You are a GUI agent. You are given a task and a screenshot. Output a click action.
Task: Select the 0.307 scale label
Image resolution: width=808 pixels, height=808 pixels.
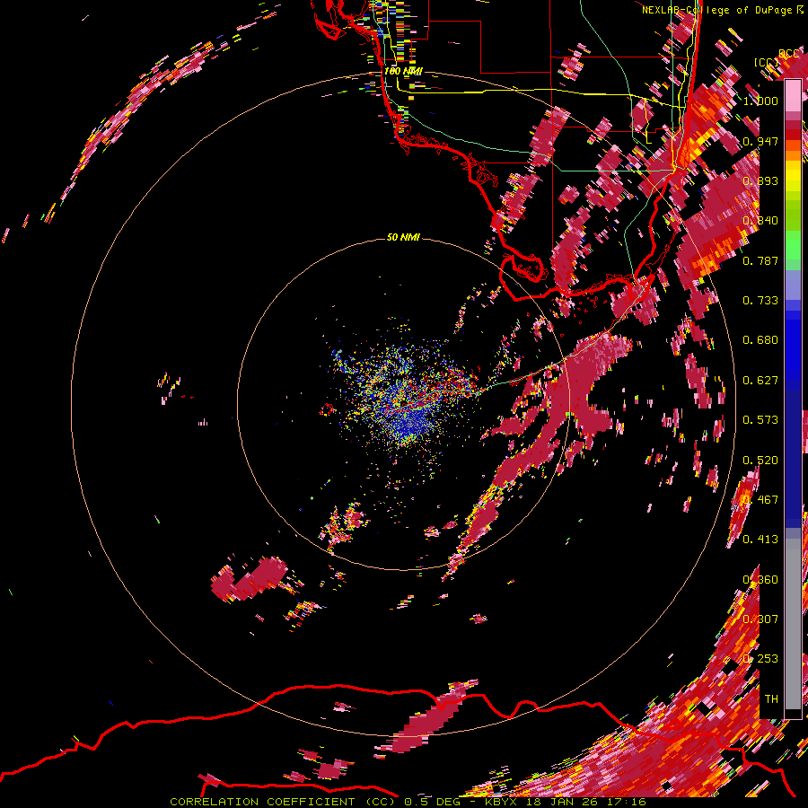point(760,619)
